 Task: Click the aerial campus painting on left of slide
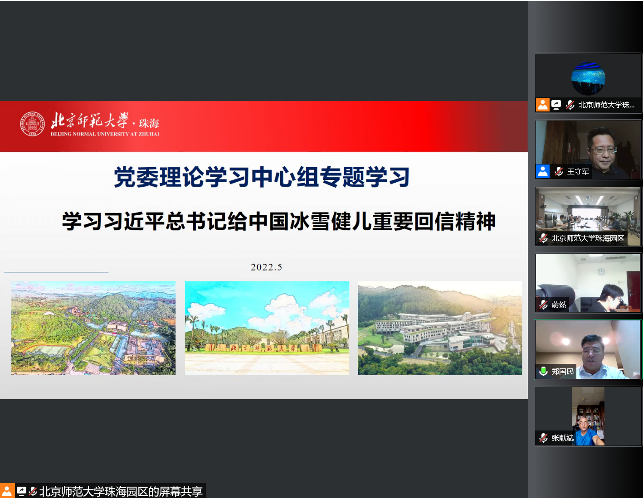click(x=93, y=328)
